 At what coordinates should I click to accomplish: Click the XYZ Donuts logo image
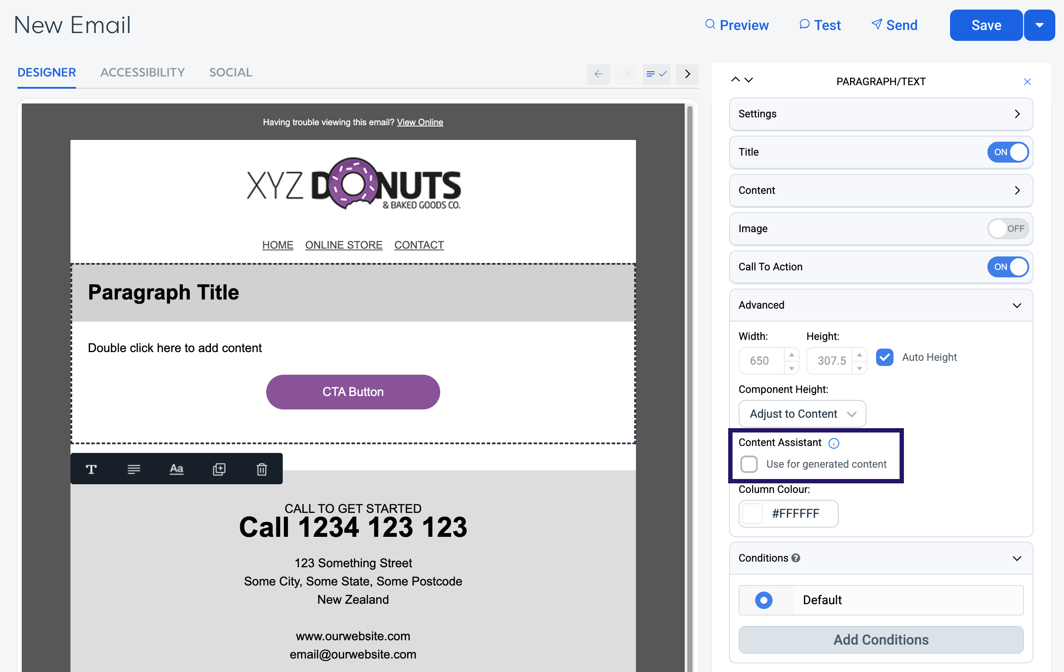[354, 184]
